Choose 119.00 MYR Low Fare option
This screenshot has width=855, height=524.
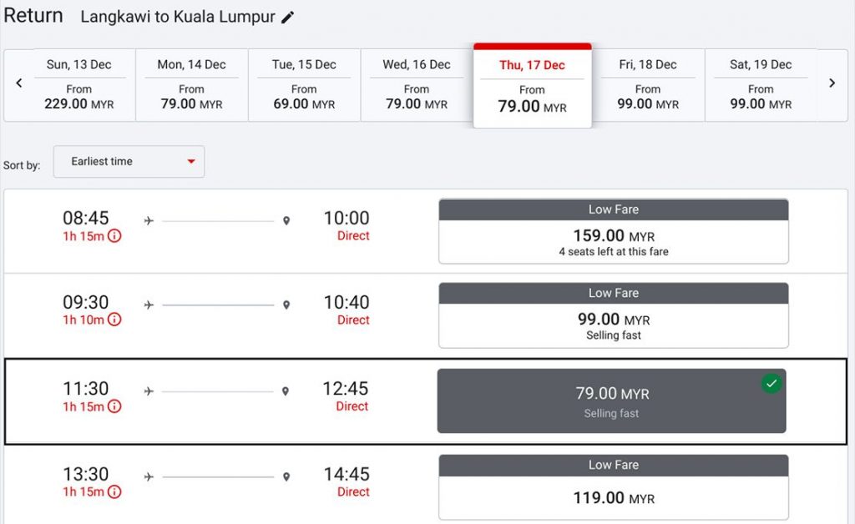[614, 487]
